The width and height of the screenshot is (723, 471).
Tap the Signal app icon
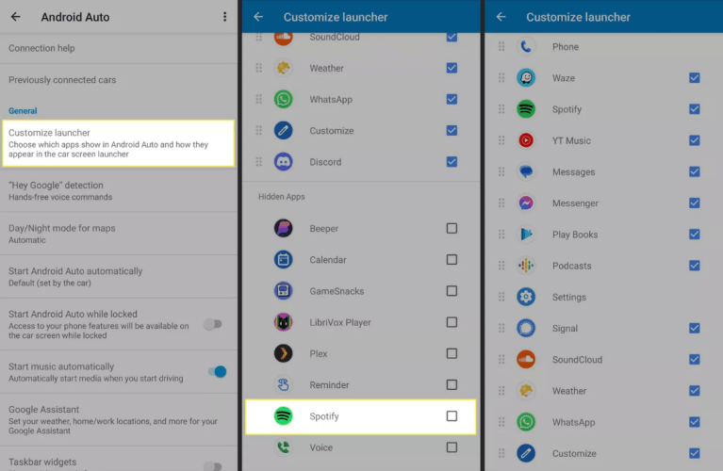(526, 329)
